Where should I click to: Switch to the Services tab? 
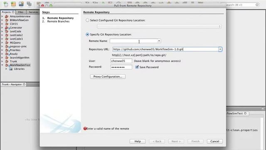pos(33,12)
